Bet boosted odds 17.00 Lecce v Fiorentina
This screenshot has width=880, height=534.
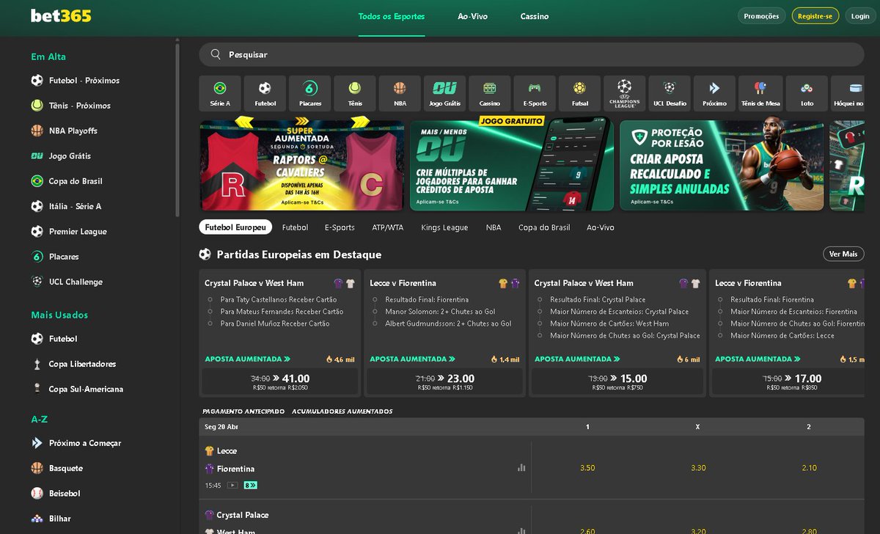790,381
